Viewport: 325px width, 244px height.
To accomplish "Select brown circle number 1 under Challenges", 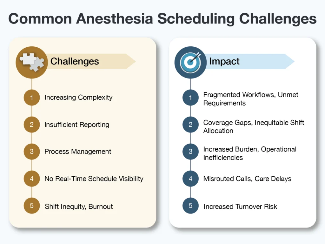I will pos(32,98).
